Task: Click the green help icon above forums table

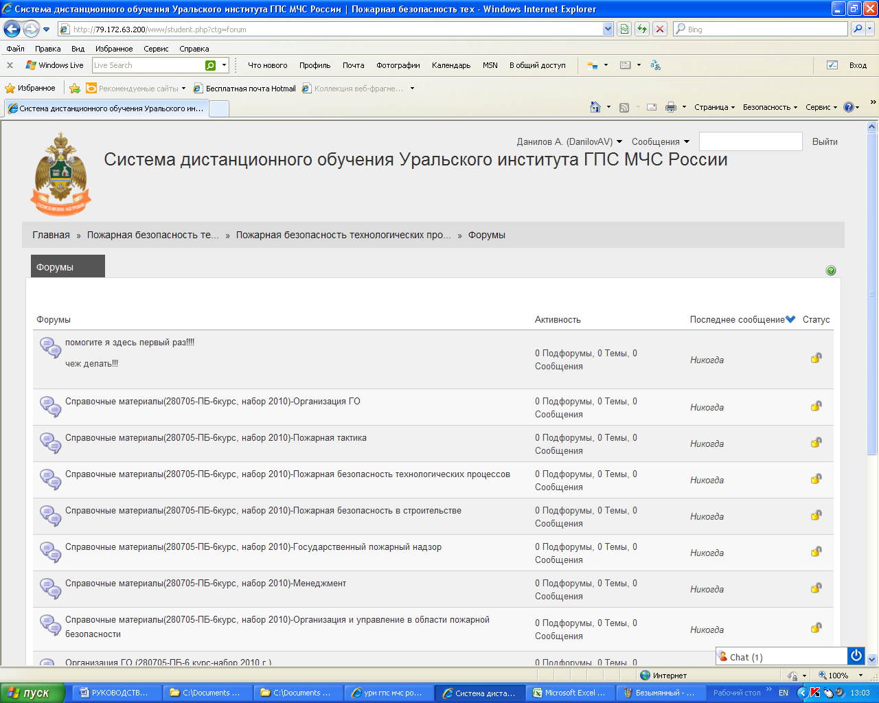Action: click(x=831, y=270)
